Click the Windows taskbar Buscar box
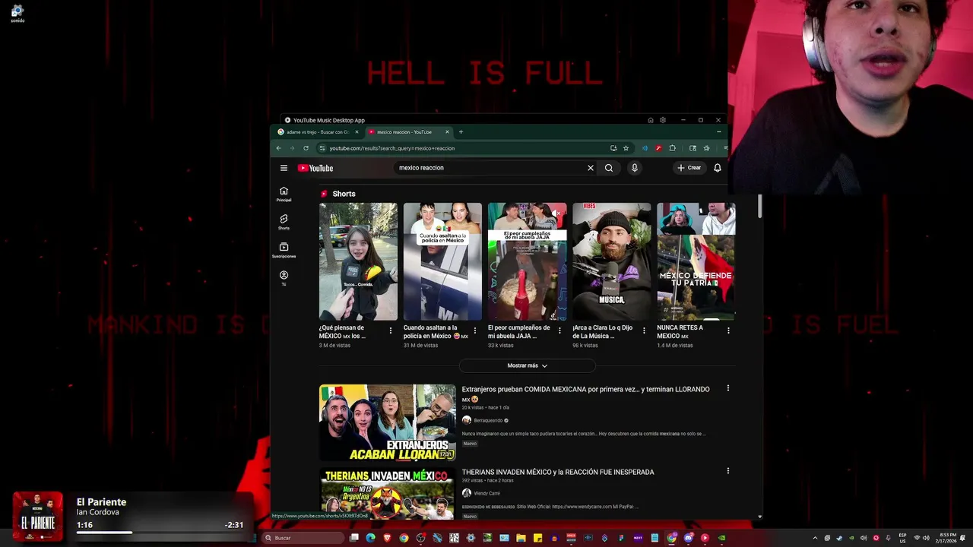This screenshot has width=973, height=547. click(x=302, y=538)
